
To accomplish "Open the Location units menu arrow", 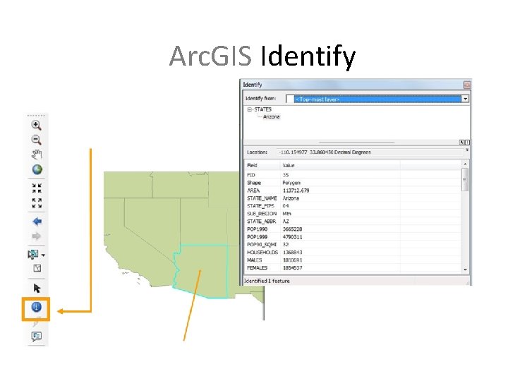I will 467,150.
